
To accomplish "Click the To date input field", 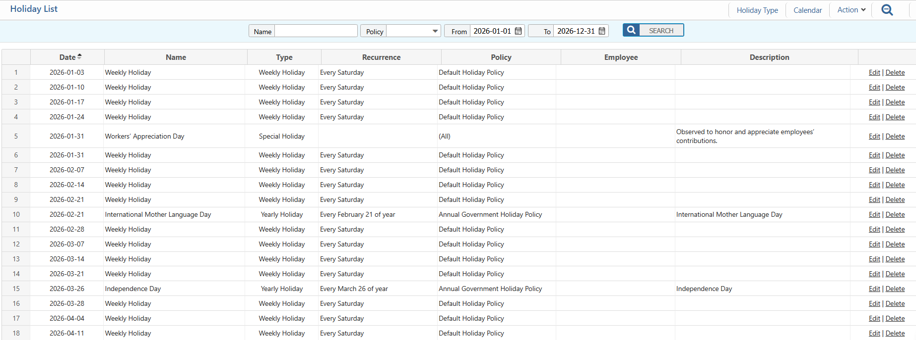I will [575, 31].
